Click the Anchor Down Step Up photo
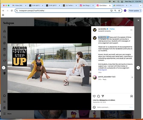The image size is (143, 120). point(49,68)
